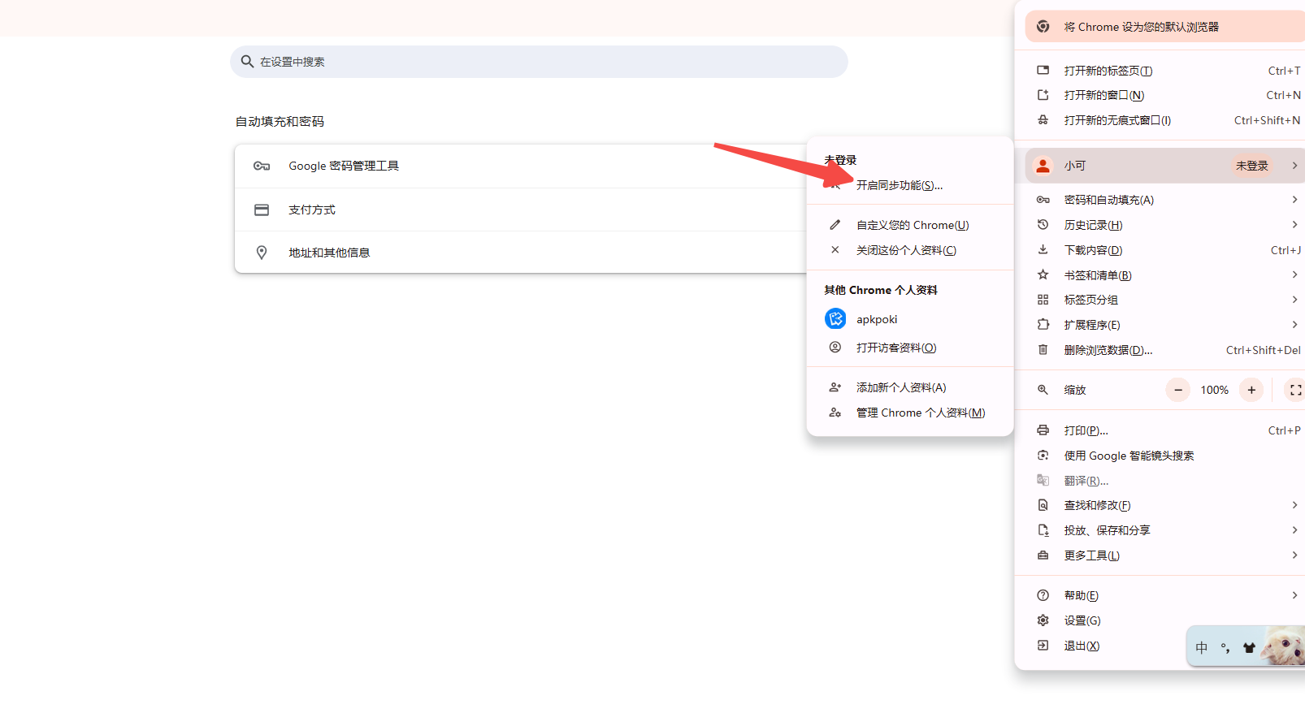Click the Chrome logo icon in default browser banner
This screenshot has height=713, width=1305.
[1043, 27]
